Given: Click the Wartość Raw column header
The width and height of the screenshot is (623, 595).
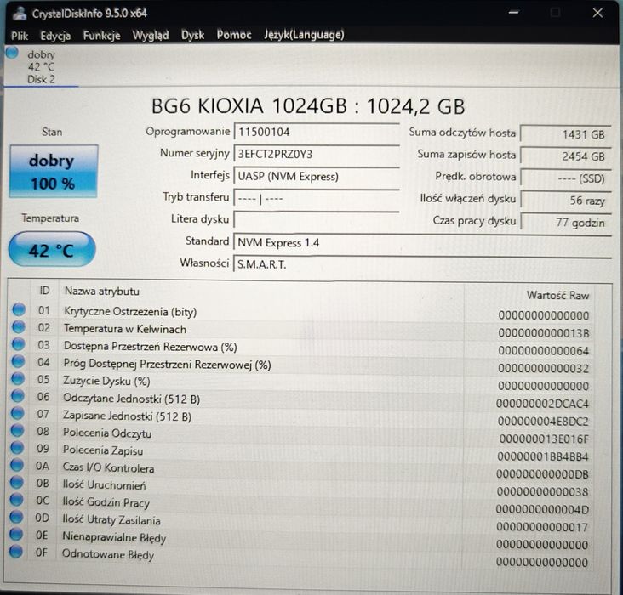Looking at the screenshot, I should tap(557, 295).
